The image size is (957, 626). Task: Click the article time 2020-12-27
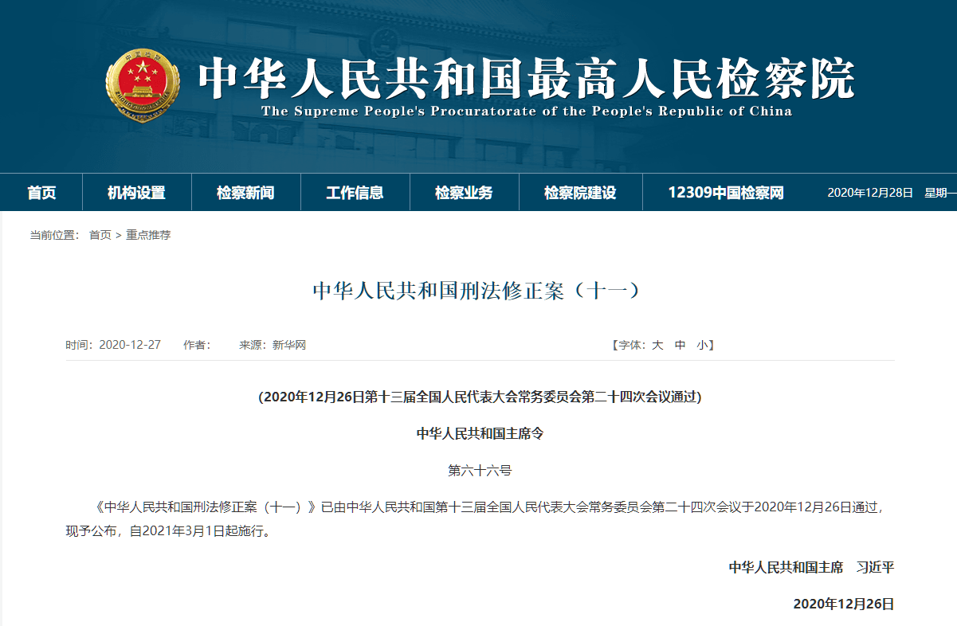[130, 345]
